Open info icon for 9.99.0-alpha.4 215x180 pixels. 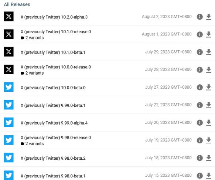pyautogui.click(x=199, y=123)
